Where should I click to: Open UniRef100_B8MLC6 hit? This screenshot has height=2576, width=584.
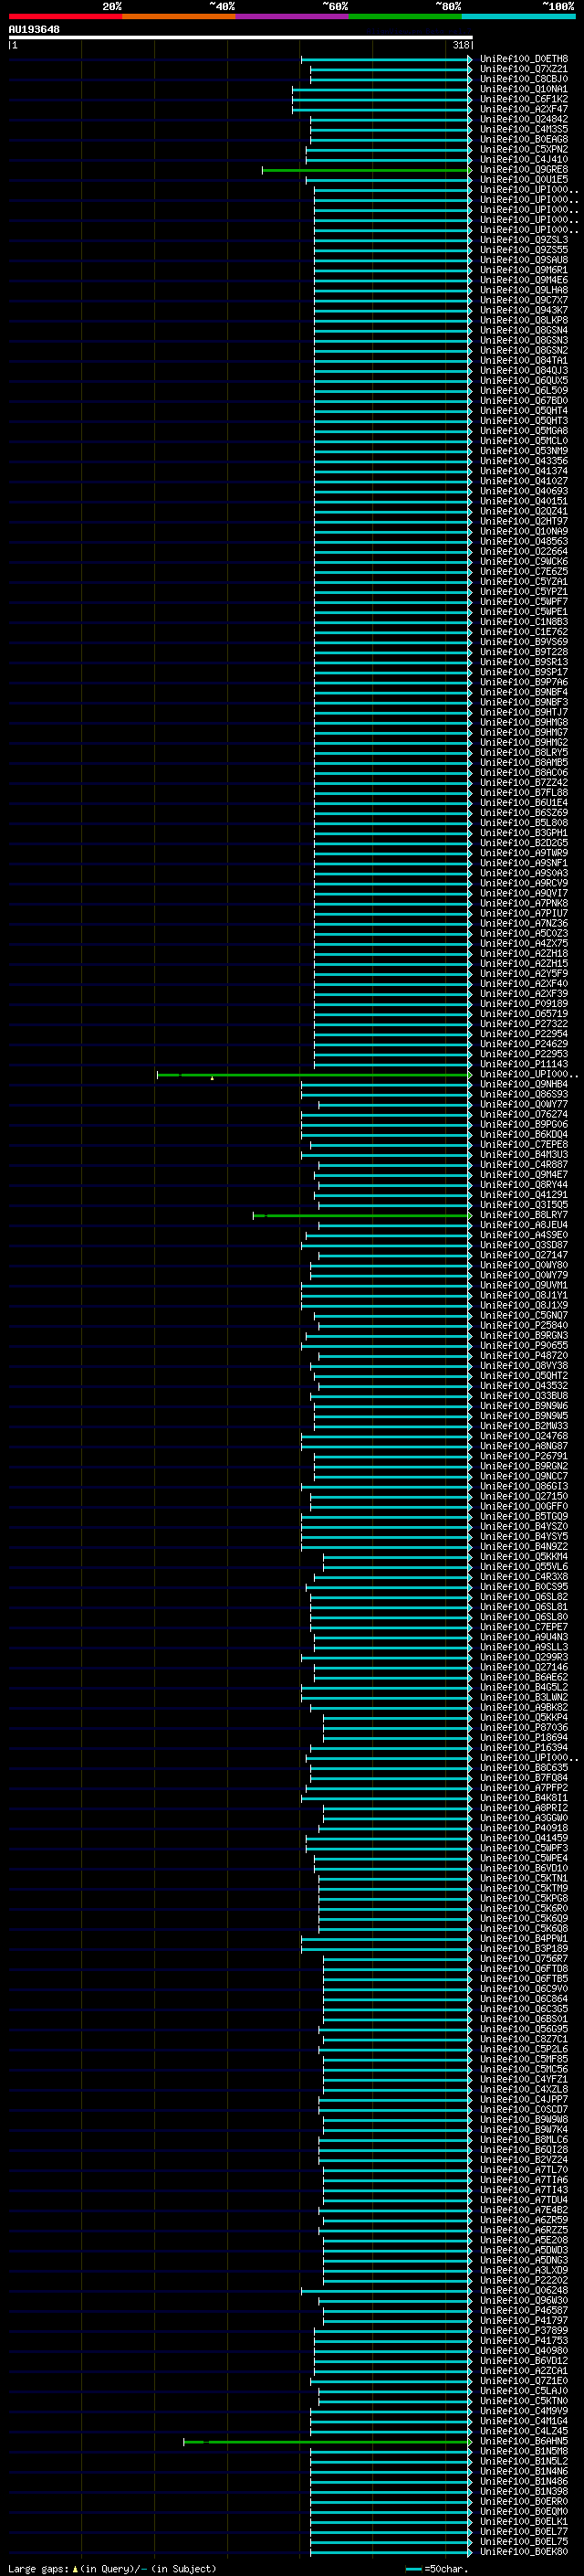[x=524, y=2139]
